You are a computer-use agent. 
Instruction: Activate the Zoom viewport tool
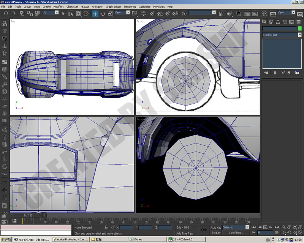(283, 227)
